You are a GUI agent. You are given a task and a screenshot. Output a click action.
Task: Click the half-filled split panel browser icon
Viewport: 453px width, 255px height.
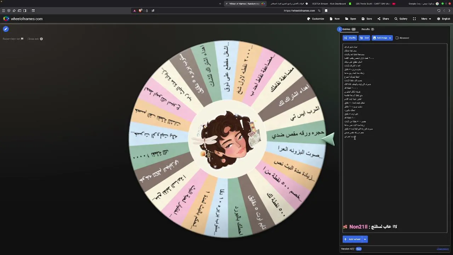(x=25, y=11)
